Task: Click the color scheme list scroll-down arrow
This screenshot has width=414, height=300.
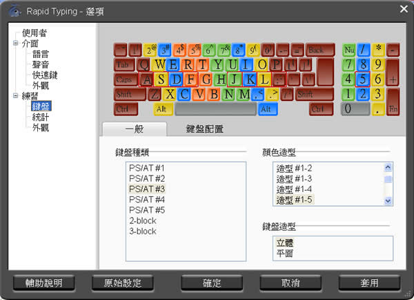Action: (x=388, y=200)
